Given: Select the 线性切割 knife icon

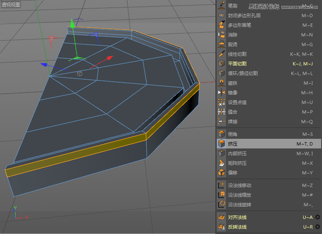Looking at the screenshot, I should 221,54.
